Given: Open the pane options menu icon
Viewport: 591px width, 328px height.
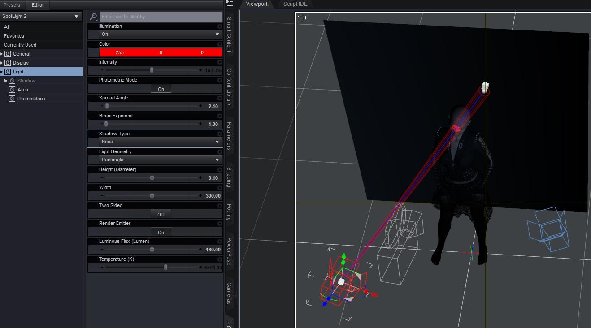Looking at the screenshot, I should point(230,4).
